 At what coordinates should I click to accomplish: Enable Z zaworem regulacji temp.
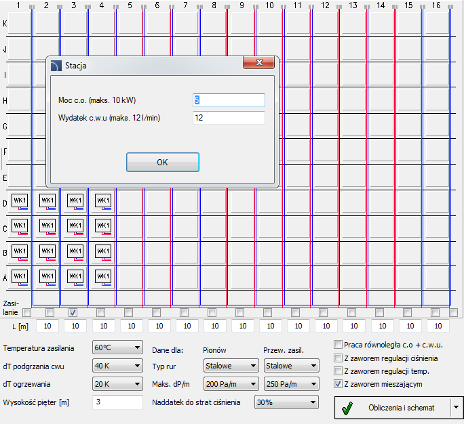point(338,370)
